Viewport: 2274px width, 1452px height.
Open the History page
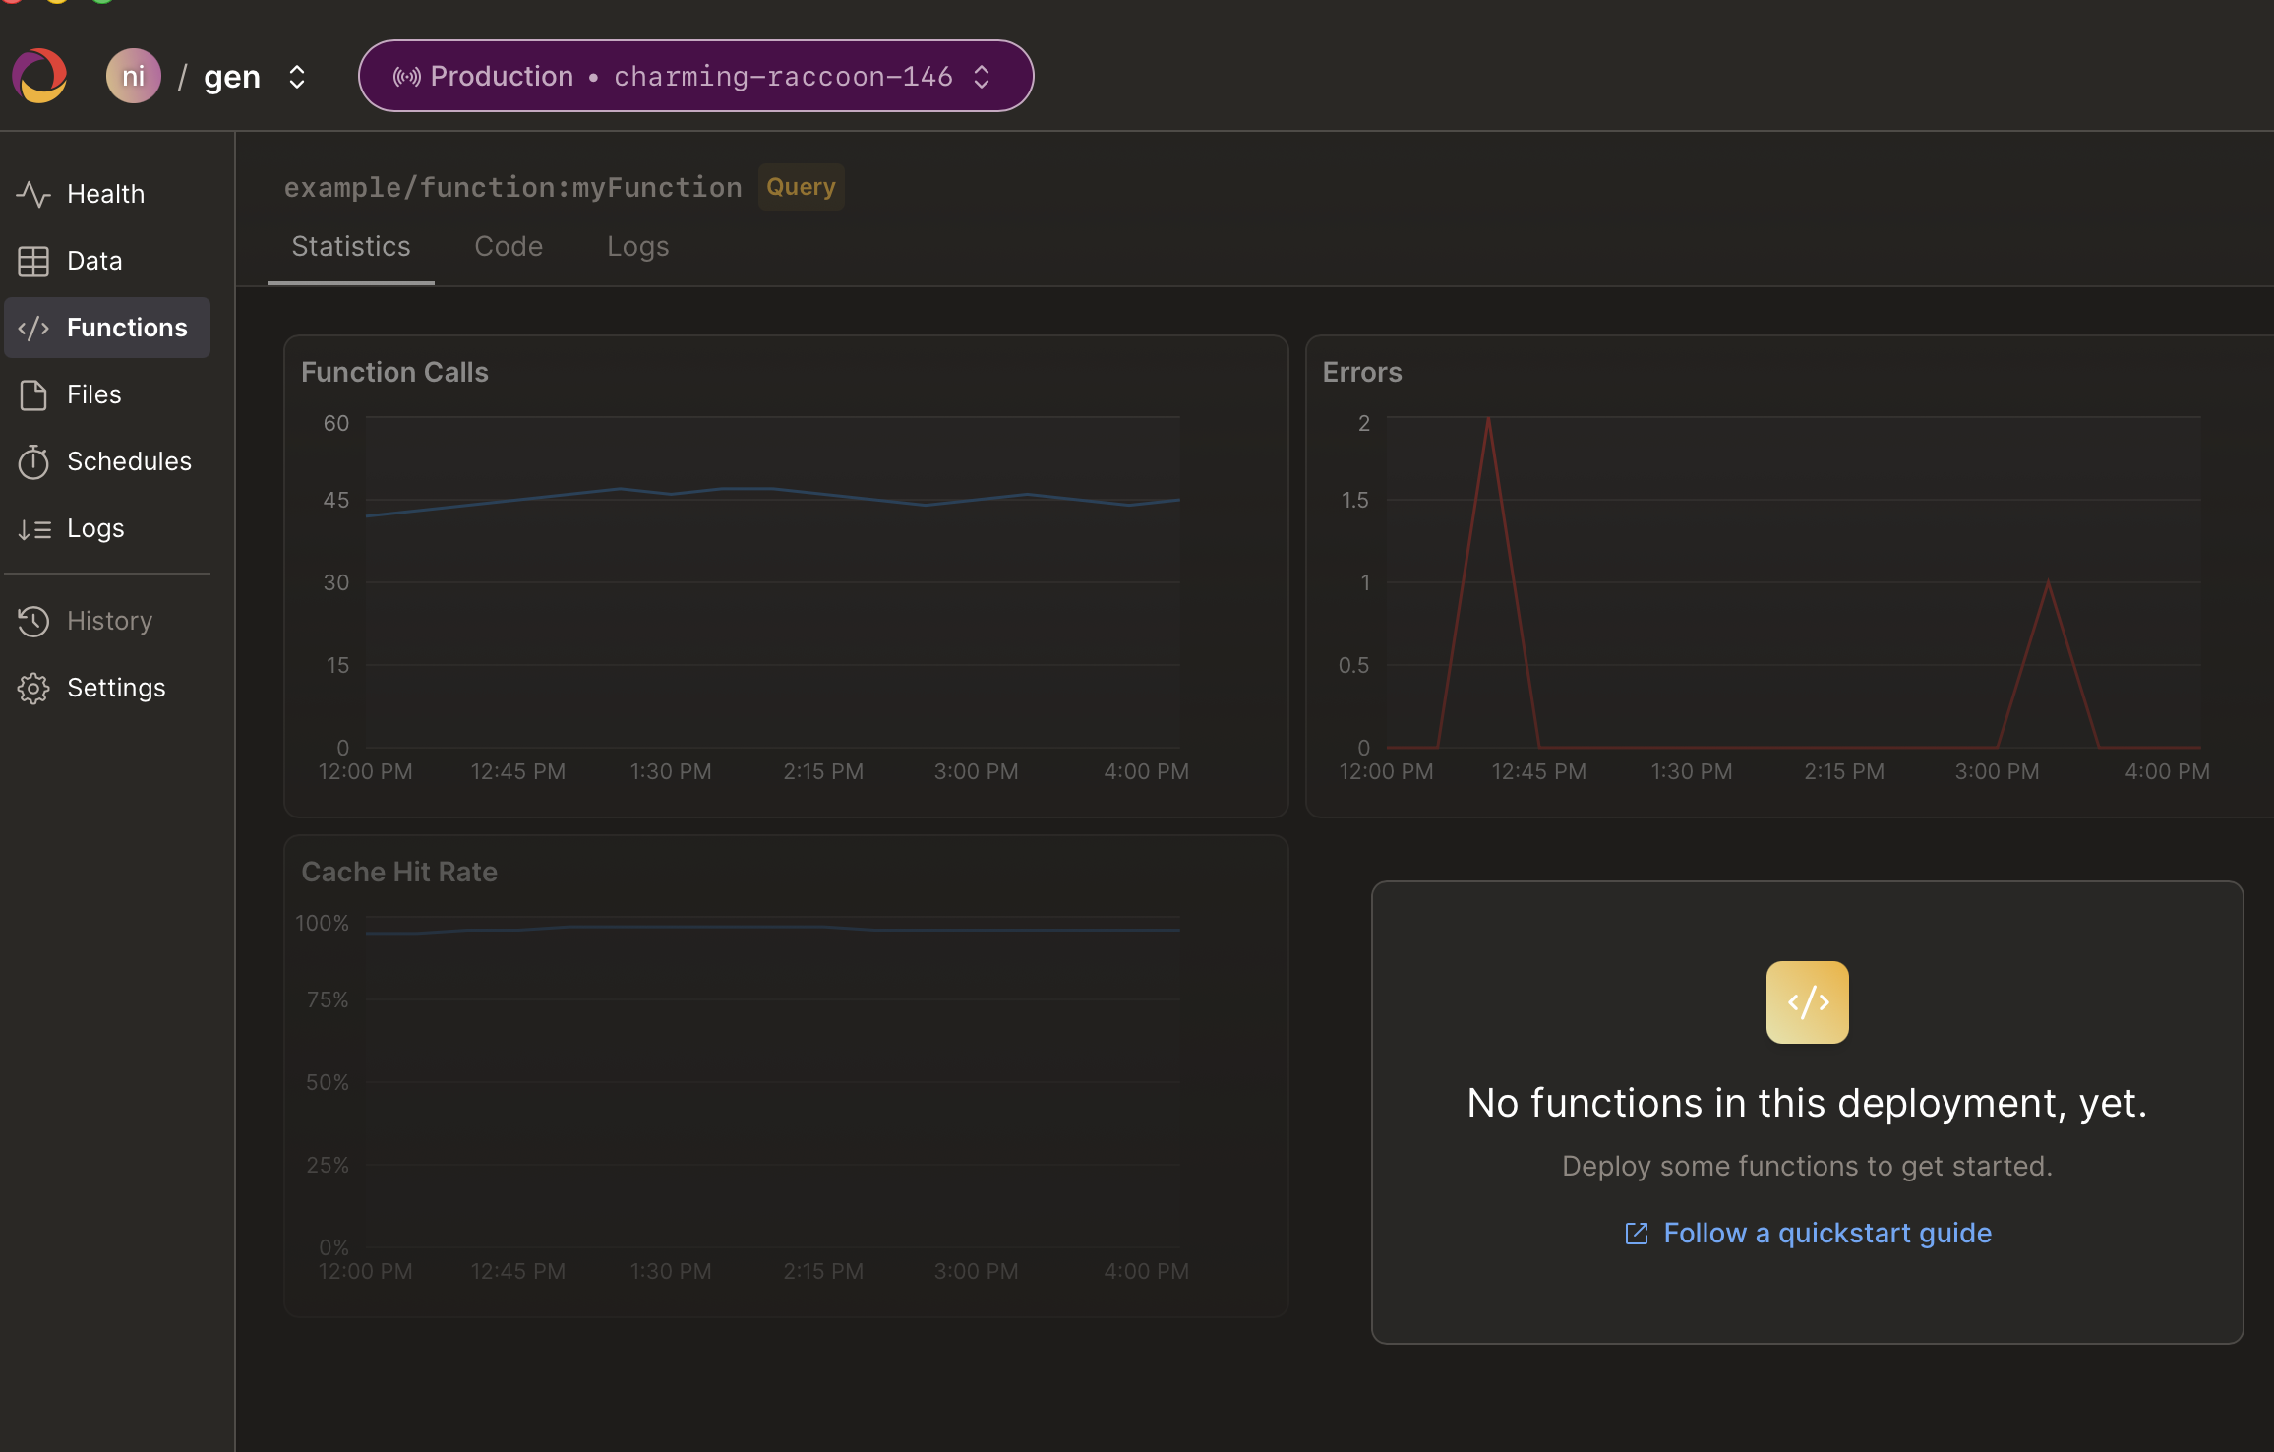(x=107, y=621)
